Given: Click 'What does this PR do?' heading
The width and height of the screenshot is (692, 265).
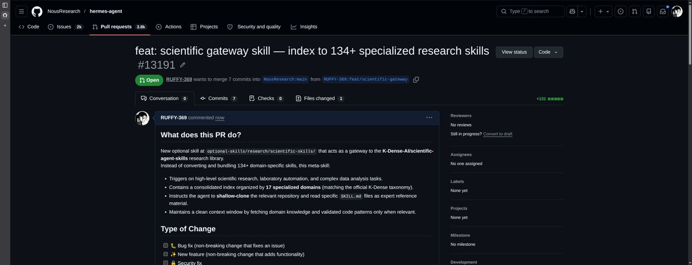Looking at the screenshot, I should coord(201,135).
